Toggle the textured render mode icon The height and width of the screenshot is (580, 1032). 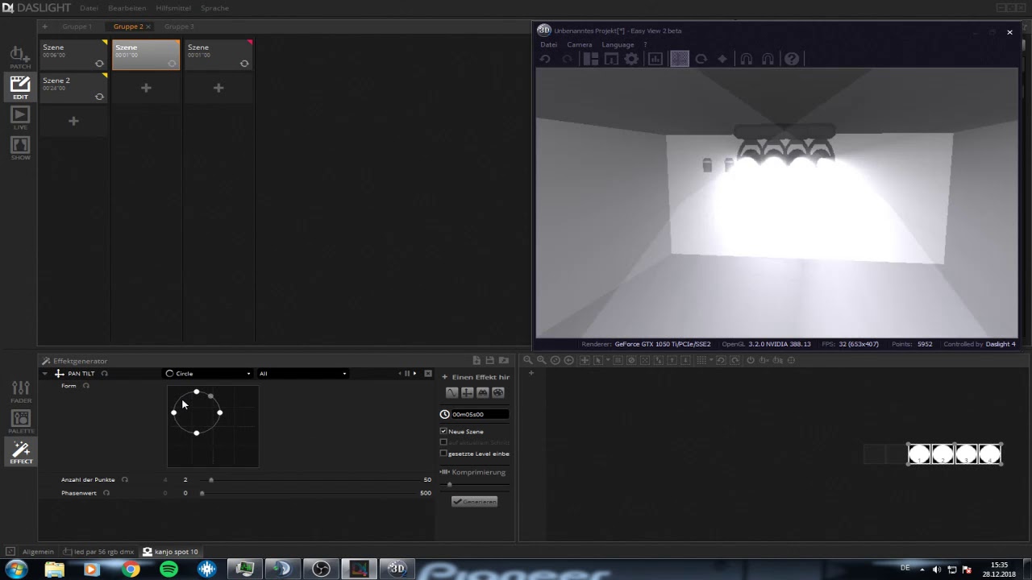coord(680,59)
